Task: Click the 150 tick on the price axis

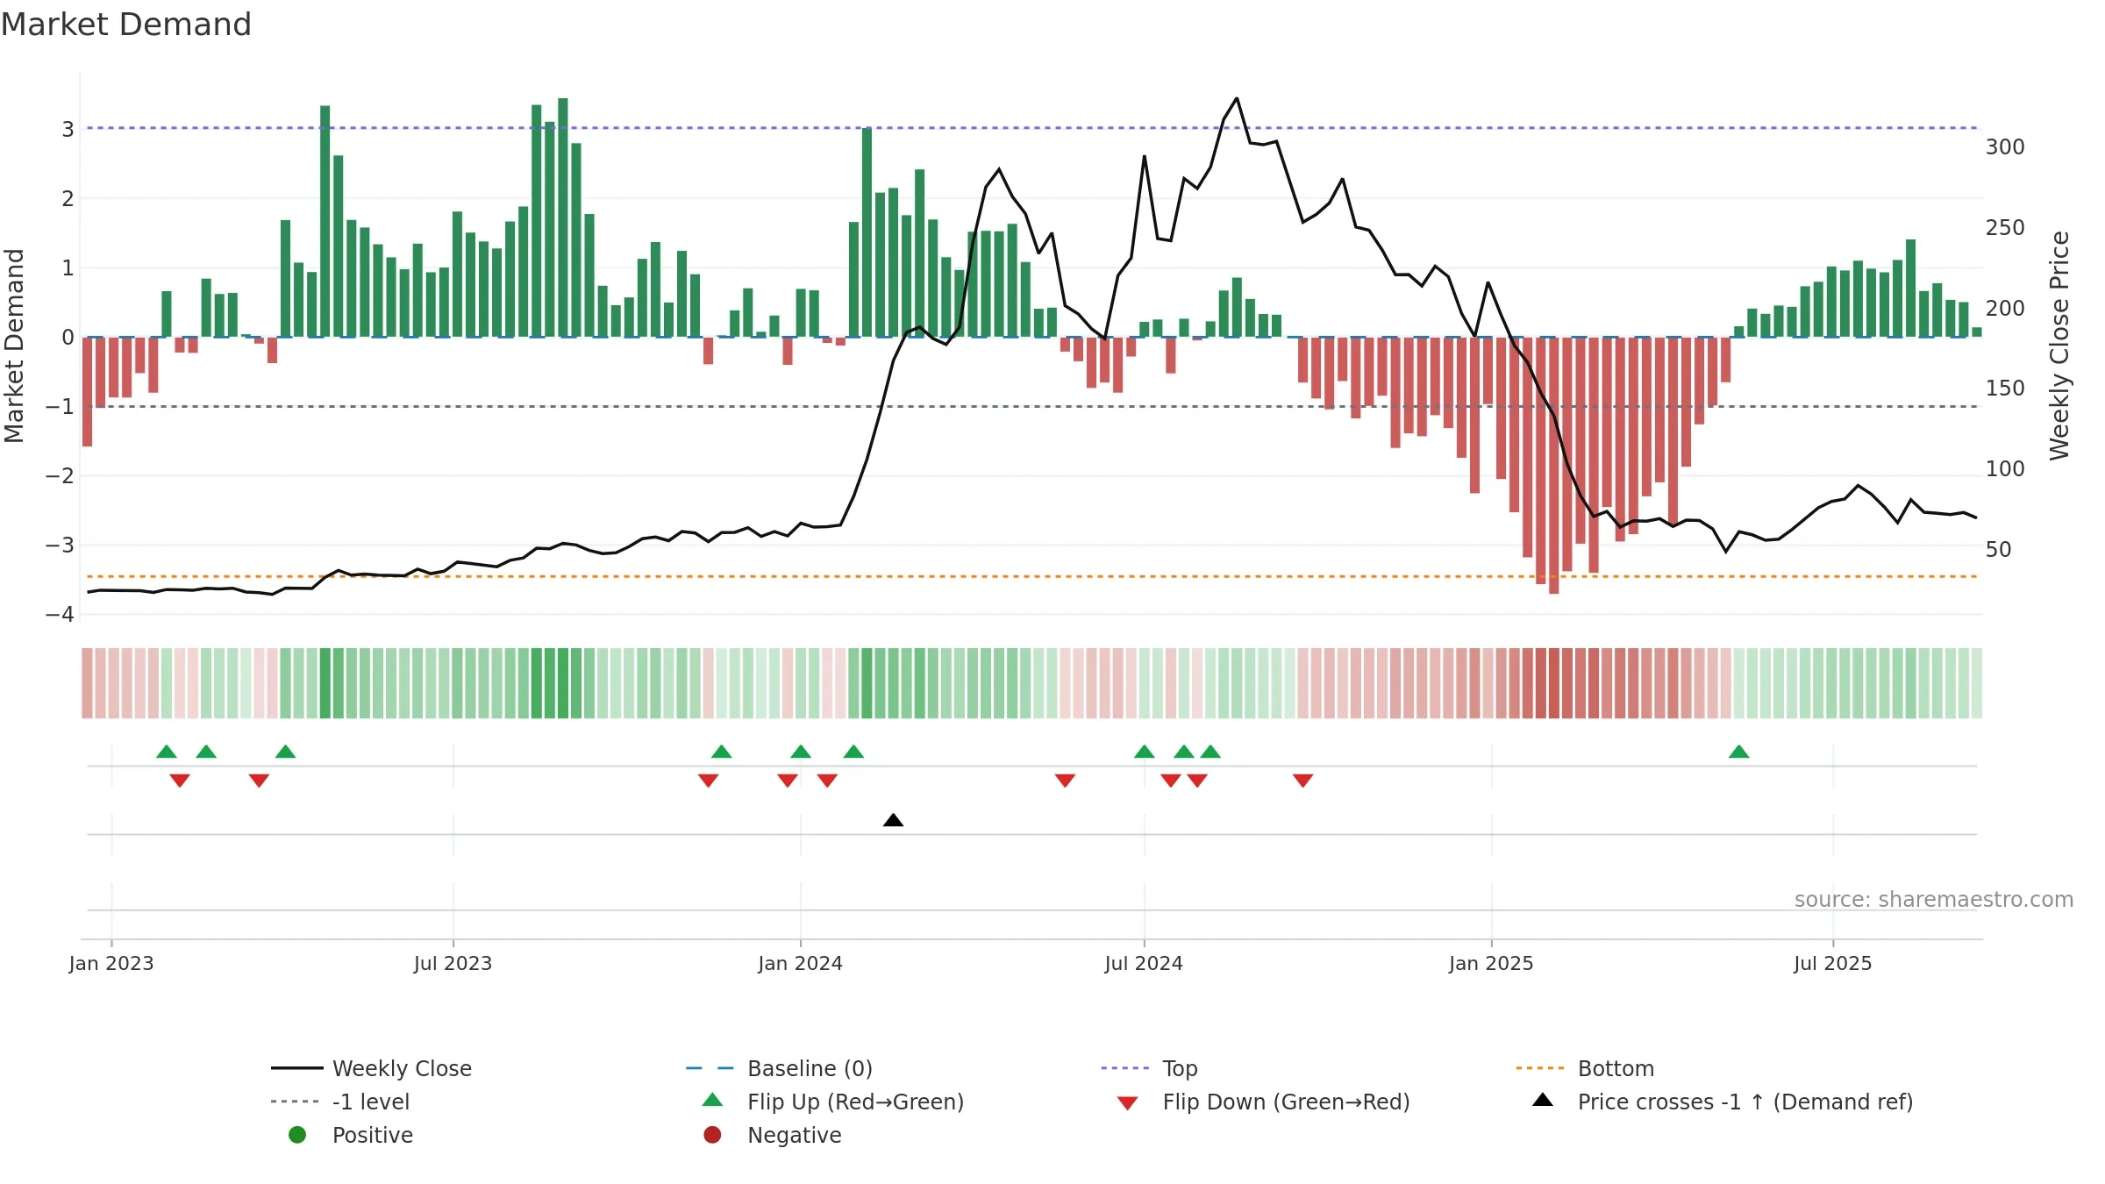Action: pos(2006,389)
